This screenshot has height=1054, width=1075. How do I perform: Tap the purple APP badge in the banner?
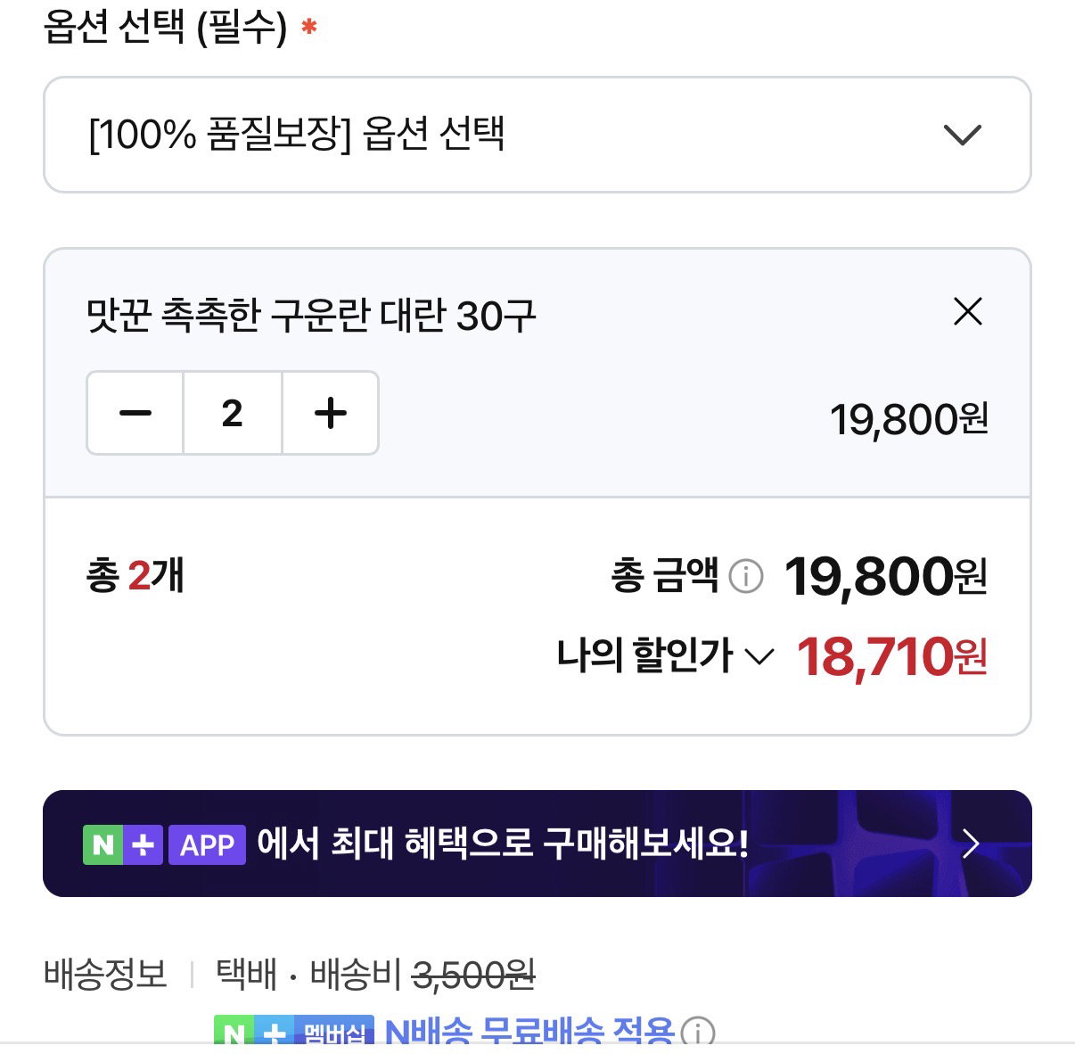tap(207, 844)
